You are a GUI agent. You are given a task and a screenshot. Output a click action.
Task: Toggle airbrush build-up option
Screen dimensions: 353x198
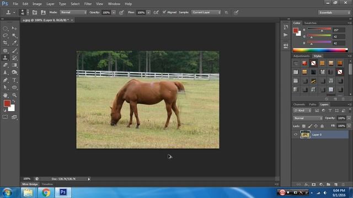point(156,12)
